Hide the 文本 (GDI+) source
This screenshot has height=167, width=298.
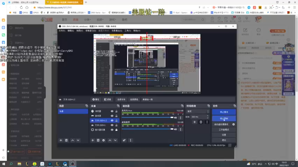coord(112,125)
